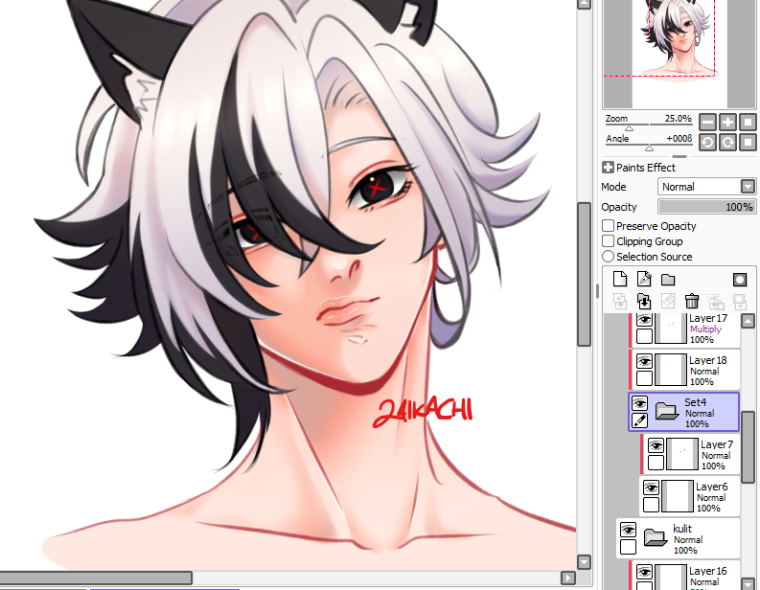Tick the link box under kulit's eye

(628, 546)
